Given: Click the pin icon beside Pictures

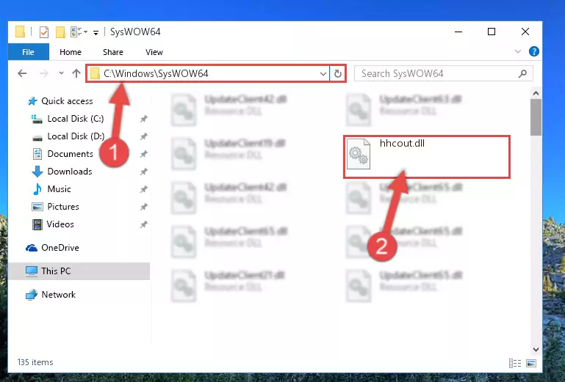Looking at the screenshot, I should click(144, 207).
